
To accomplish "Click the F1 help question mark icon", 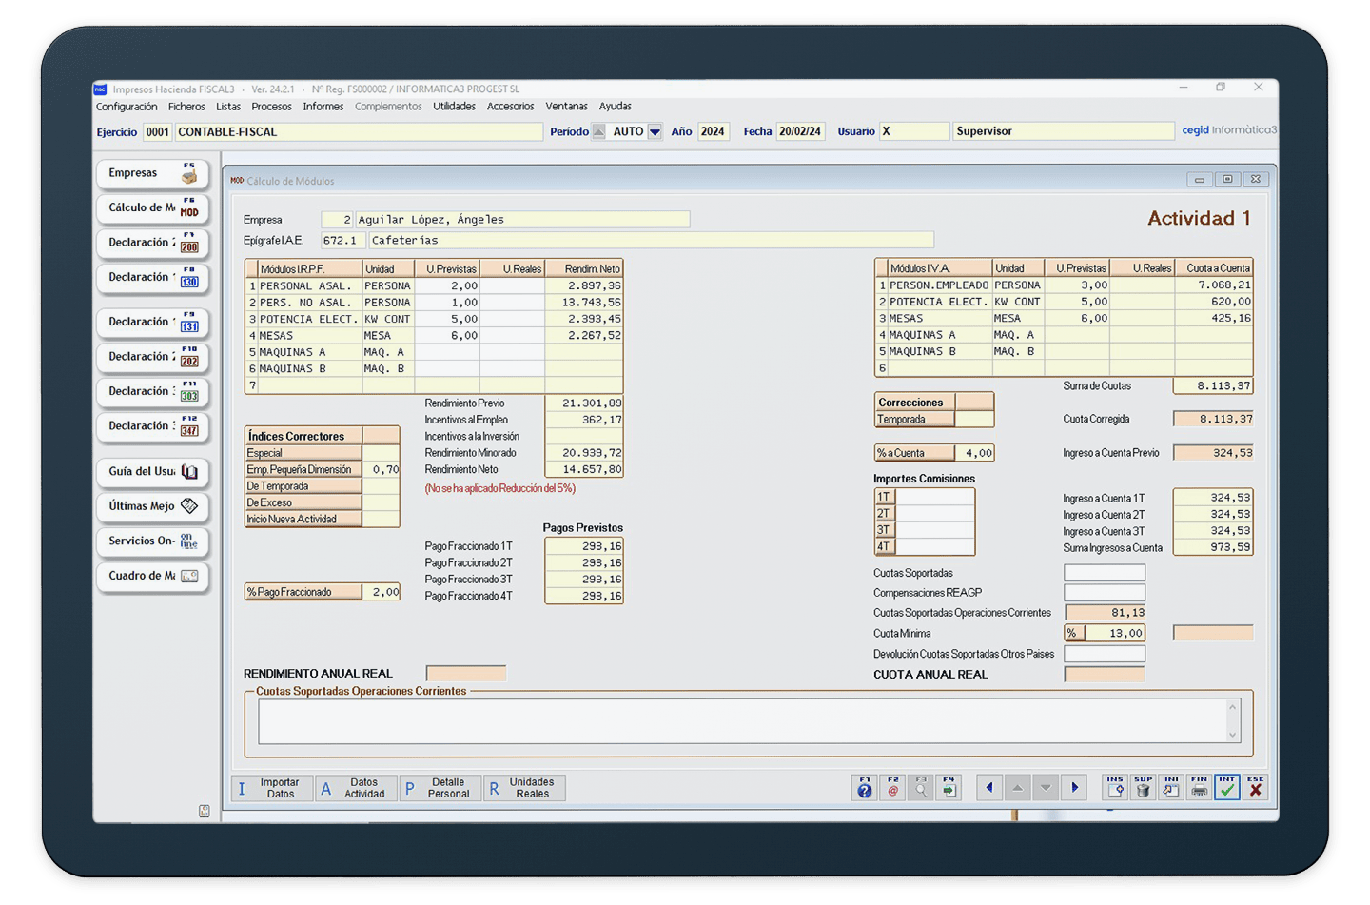I will pyautogui.click(x=864, y=787).
